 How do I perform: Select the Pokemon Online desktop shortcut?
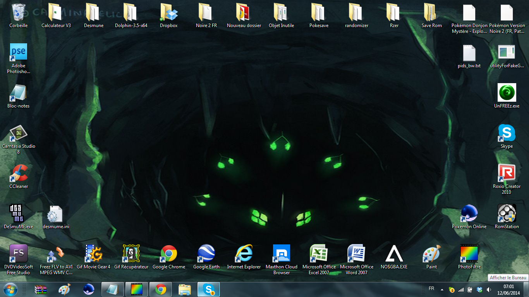coord(469,217)
